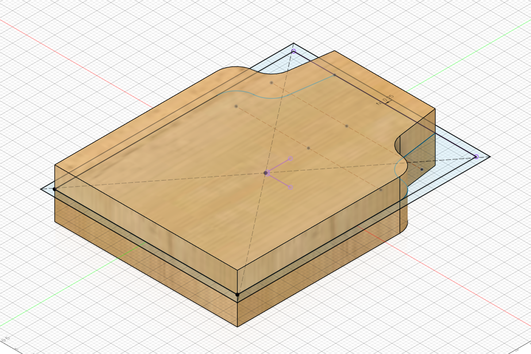This screenshot has height=354, width=531.
Task: Select the fx: 0.25 sketch dimension
Action: (385, 100)
